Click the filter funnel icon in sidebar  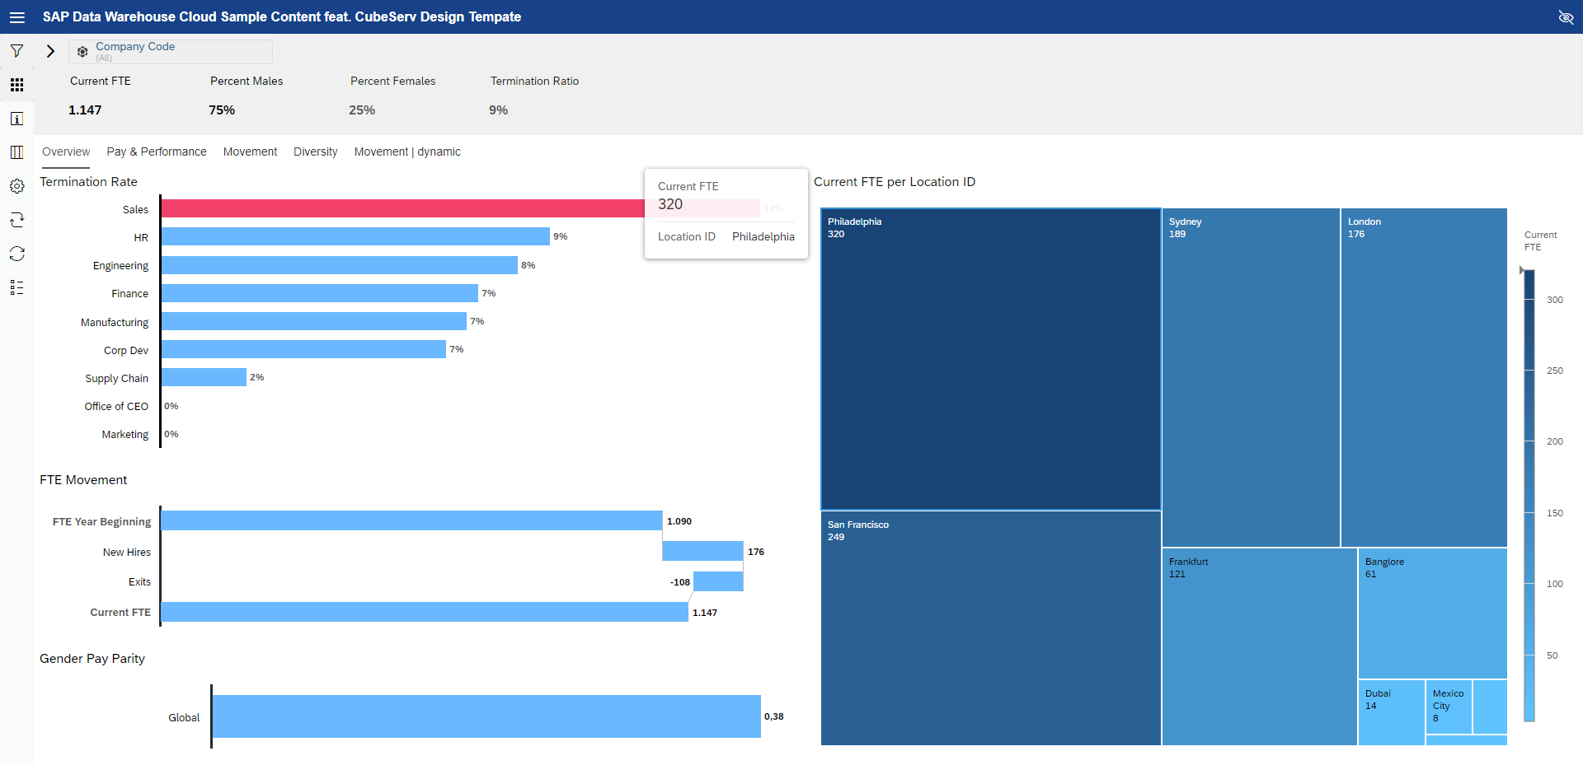click(16, 51)
